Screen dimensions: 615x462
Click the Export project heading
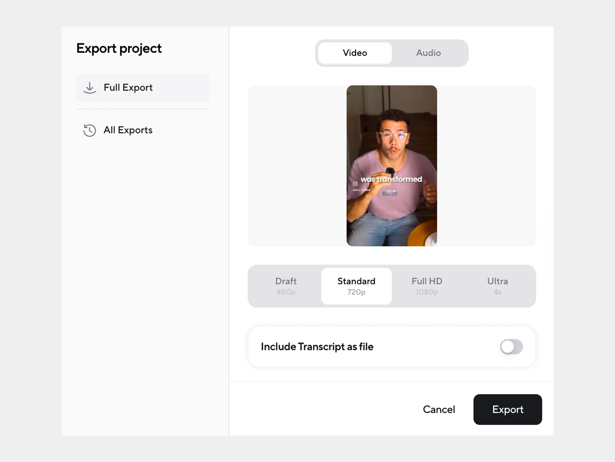119,49
